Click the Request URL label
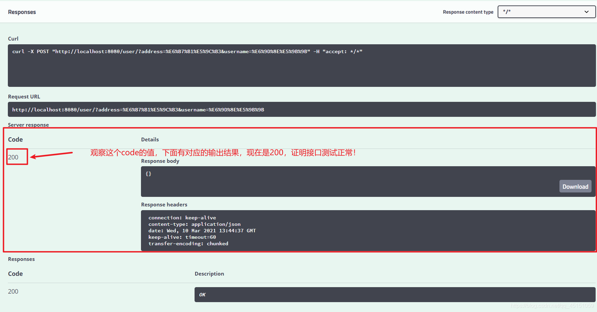The image size is (597, 312). [x=24, y=96]
